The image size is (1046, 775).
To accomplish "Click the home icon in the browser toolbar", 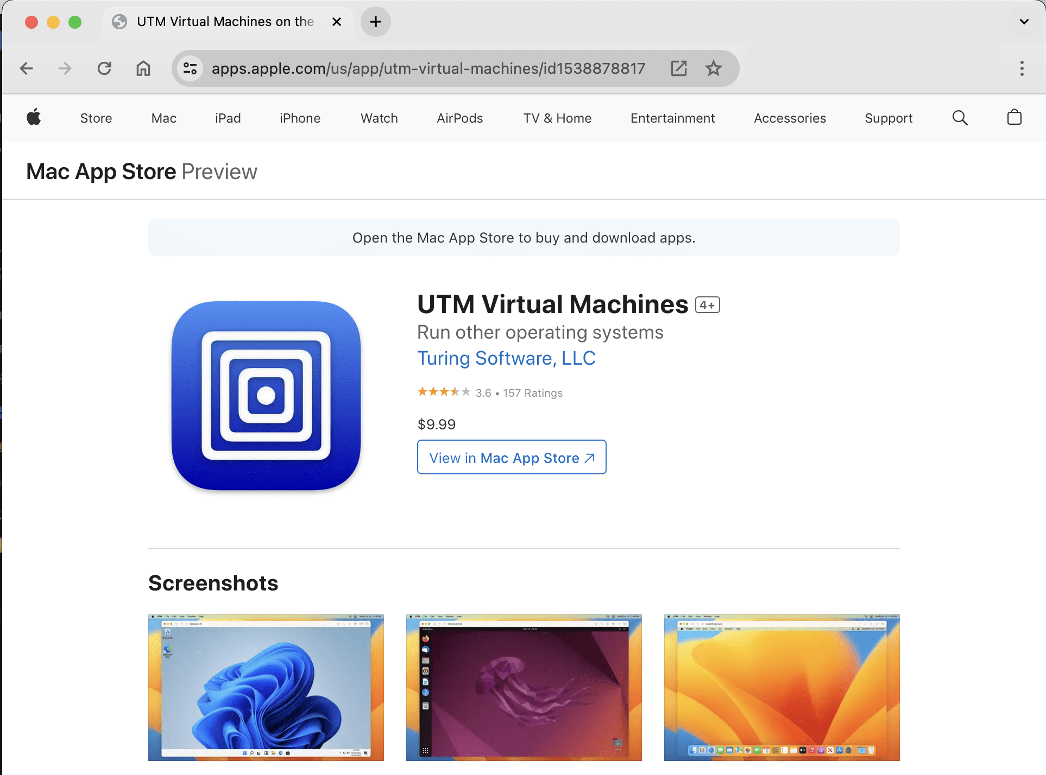I will point(143,68).
